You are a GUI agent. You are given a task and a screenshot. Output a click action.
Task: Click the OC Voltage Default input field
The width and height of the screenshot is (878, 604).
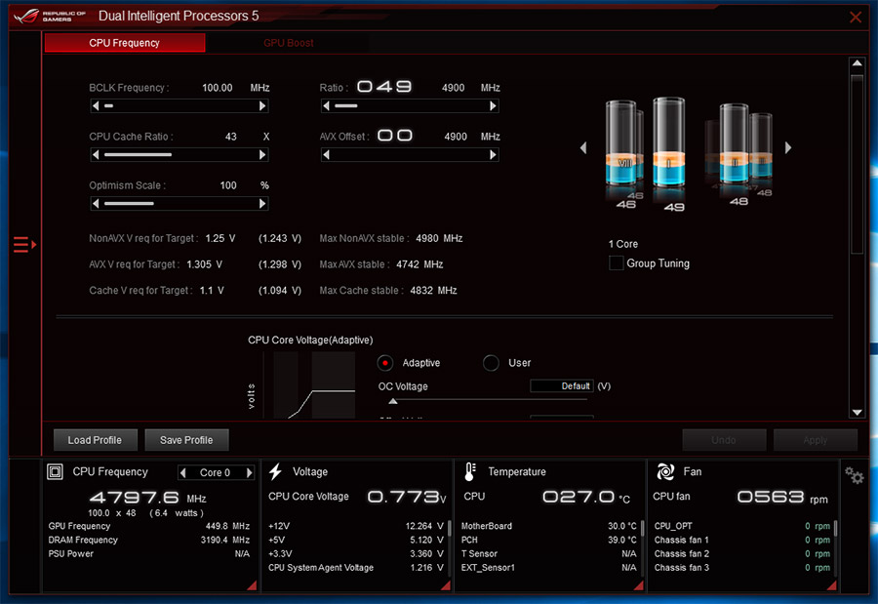tap(562, 386)
